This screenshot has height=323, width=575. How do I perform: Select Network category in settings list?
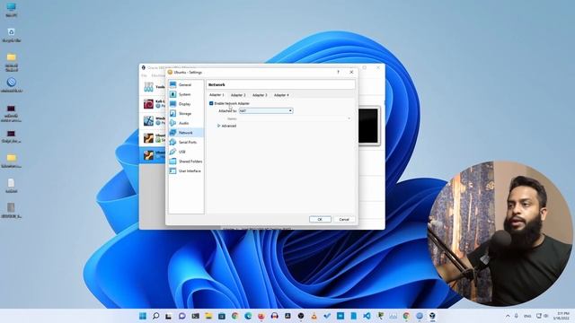click(x=186, y=133)
